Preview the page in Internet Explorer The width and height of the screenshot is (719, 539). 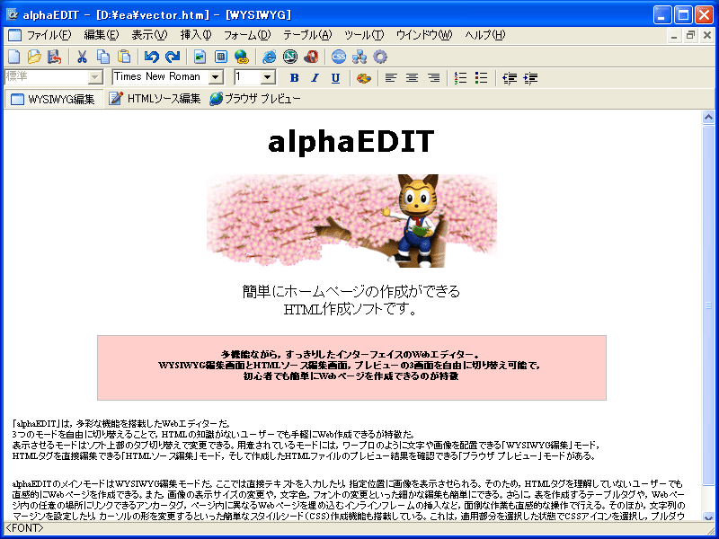tap(269, 57)
